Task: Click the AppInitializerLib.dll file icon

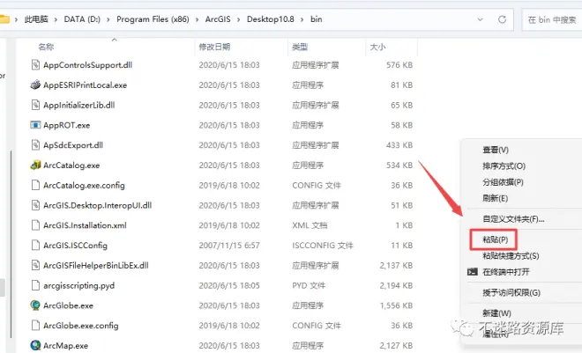Action: pyautogui.click(x=35, y=105)
